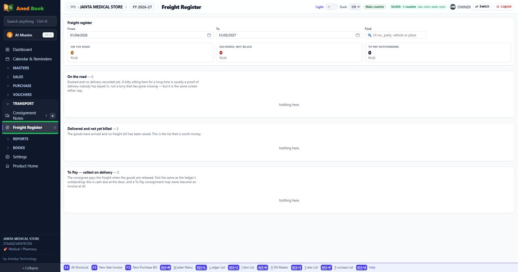Click the Consignment Notes truck icon
518x272 pixels.
click(x=7, y=116)
